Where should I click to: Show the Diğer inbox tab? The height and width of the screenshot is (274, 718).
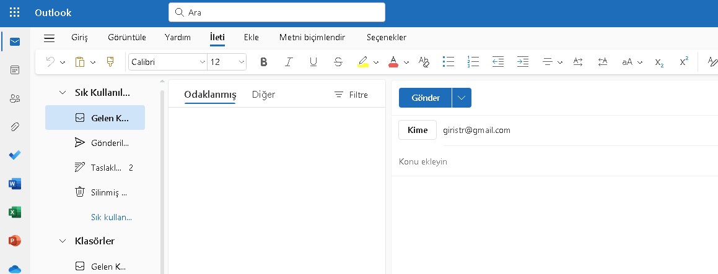tap(263, 95)
